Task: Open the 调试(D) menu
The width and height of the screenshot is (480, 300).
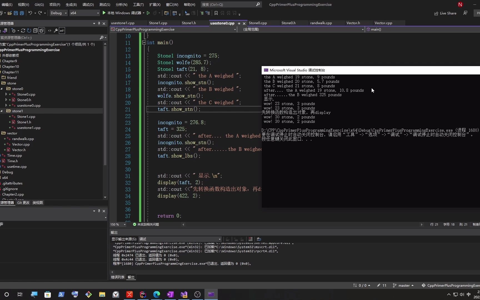Action: (x=88, y=4)
